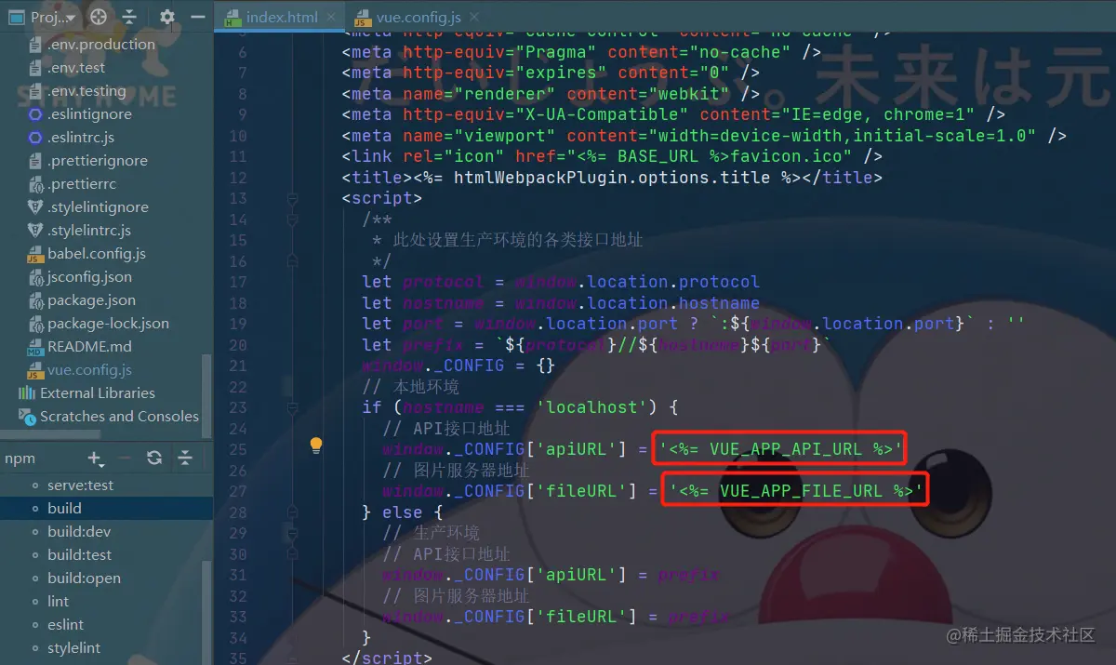
Task: Click the .stylelintrc.js file icon
Action: (x=35, y=231)
